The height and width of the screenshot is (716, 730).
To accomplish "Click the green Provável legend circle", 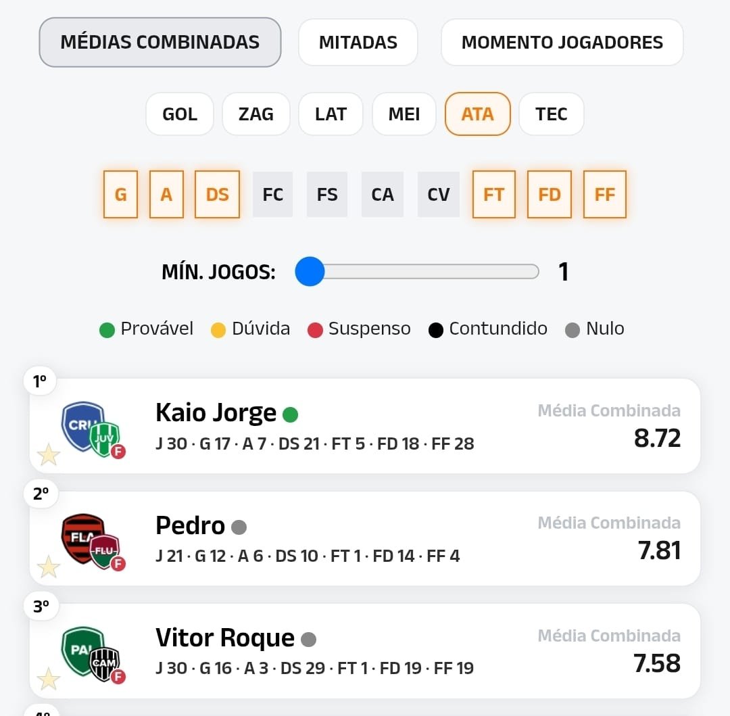I will [x=108, y=329].
